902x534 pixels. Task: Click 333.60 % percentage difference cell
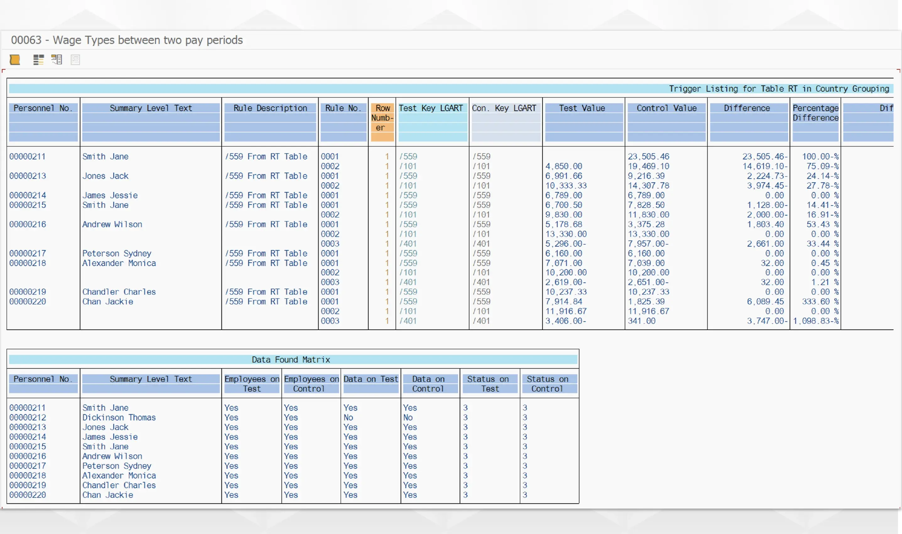click(x=820, y=302)
